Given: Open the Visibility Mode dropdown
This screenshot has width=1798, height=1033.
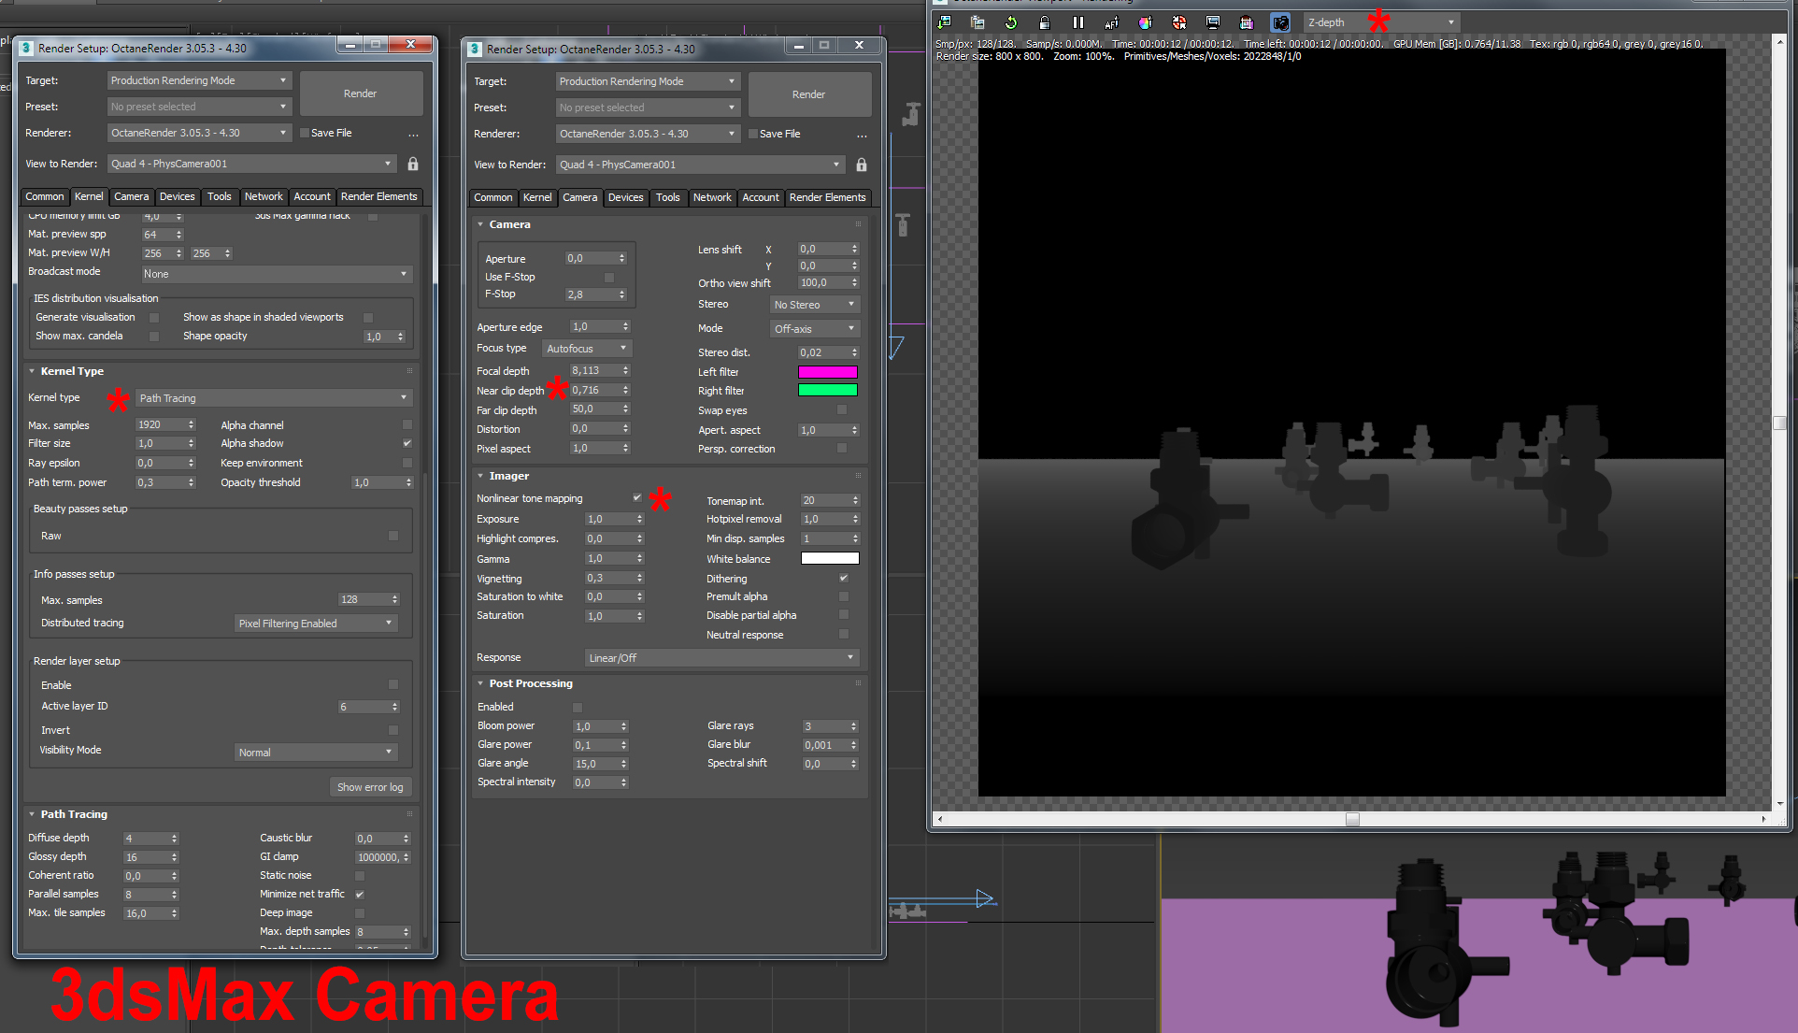Looking at the screenshot, I should pos(316,753).
